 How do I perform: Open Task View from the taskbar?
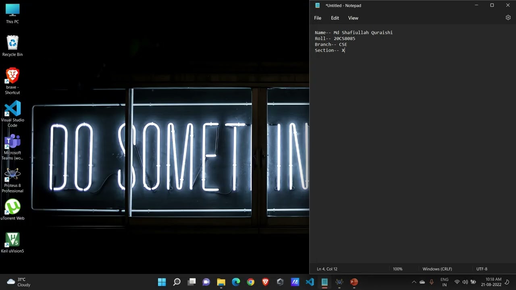(191, 282)
